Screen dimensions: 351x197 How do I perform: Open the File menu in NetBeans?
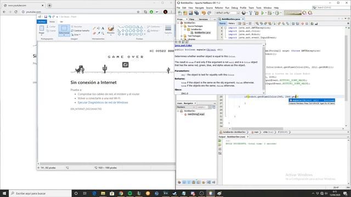click(x=178, y=8)
